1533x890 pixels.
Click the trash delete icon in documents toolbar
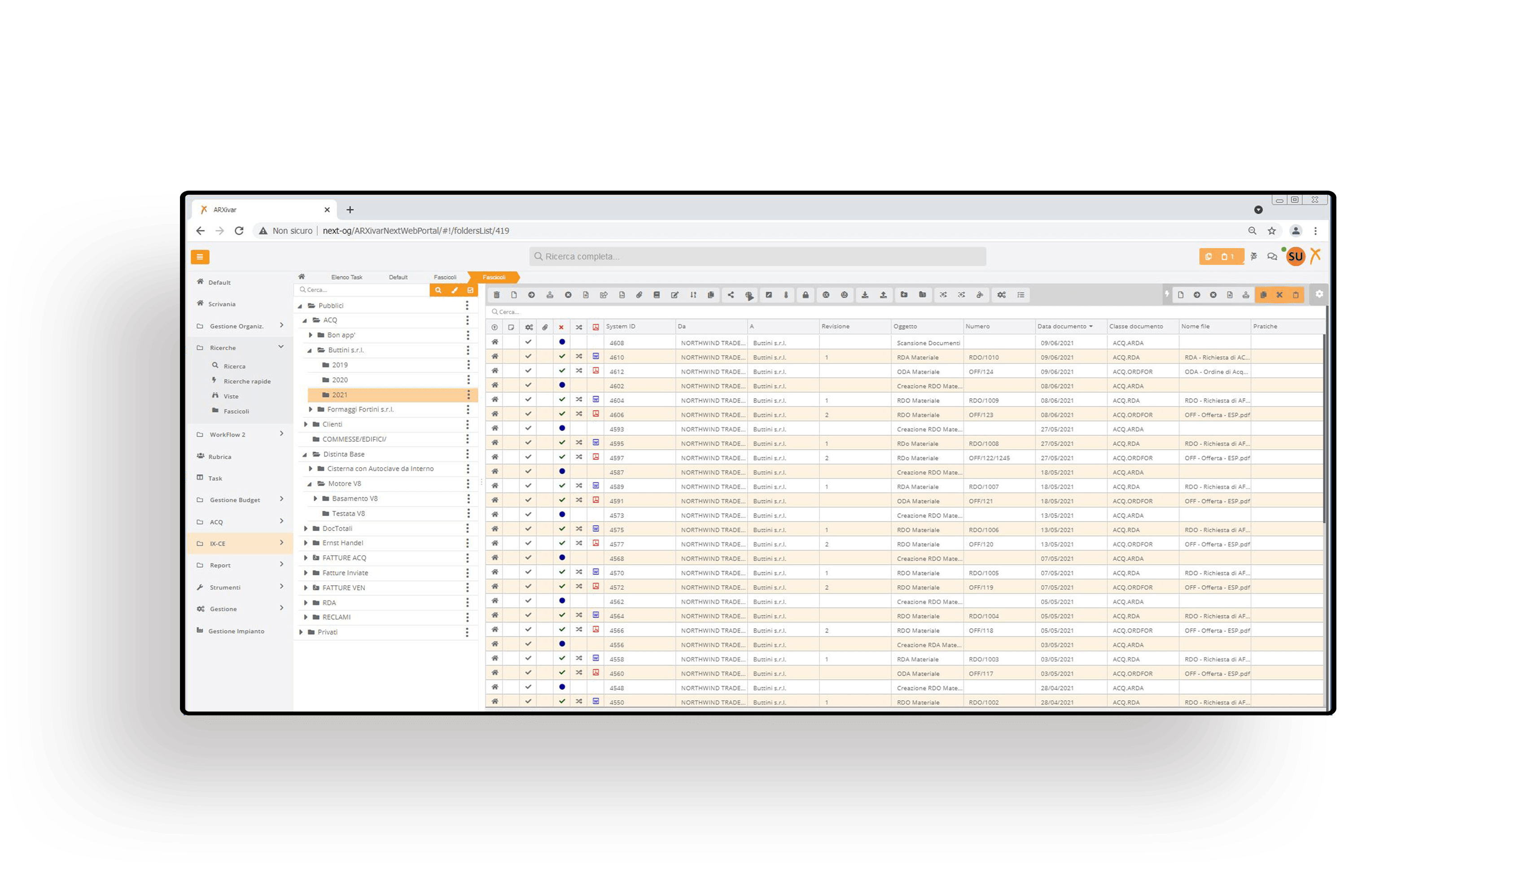click(496, 295)
